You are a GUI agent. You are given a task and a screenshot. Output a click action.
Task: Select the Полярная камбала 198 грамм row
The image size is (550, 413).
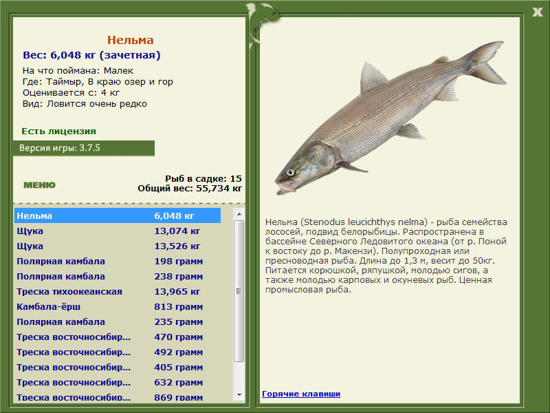[x=118, y=261]
